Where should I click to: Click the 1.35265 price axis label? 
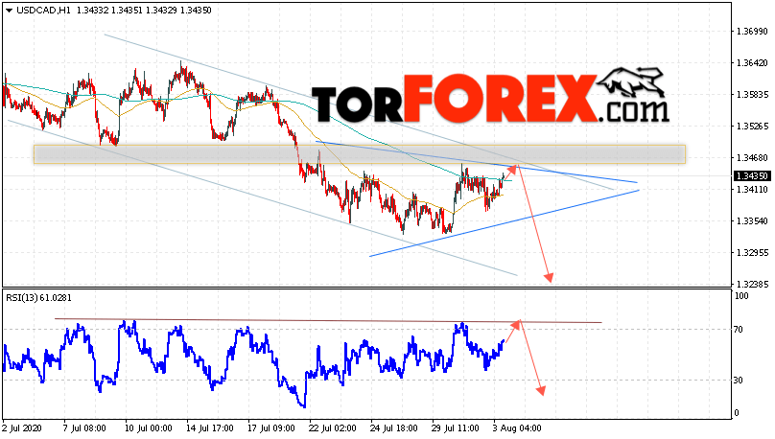[752, 127]
